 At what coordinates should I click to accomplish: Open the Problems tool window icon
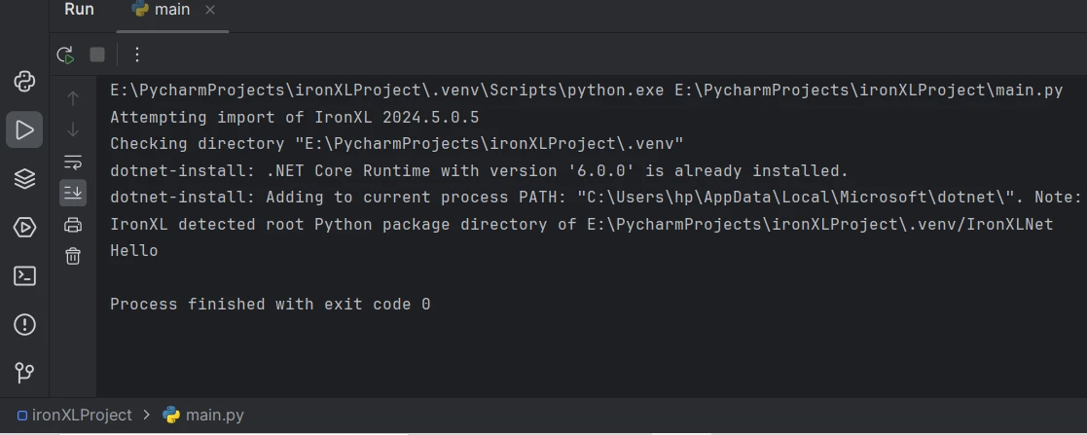tap(24, 324)
